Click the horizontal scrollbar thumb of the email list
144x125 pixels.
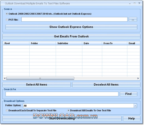click(40, 78)
